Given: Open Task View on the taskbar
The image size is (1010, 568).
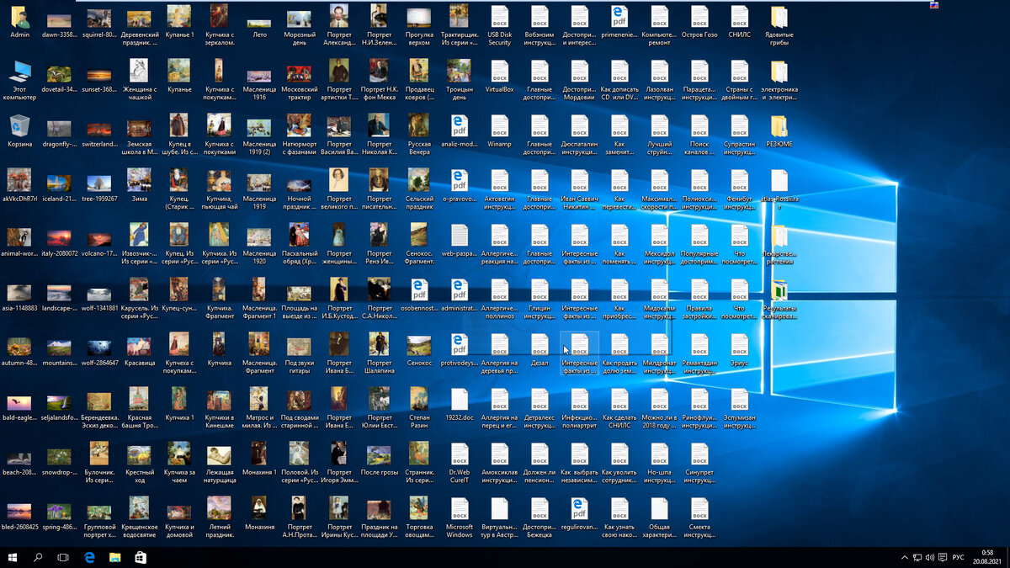Looking at the screenshot, I should [x=63, y=557].
